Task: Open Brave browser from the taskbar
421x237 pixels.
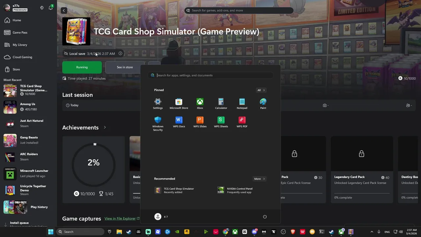Action: (x=293, y=232)
